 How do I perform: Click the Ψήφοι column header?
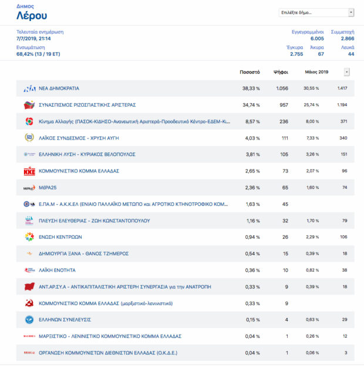[x=281, y=72]
